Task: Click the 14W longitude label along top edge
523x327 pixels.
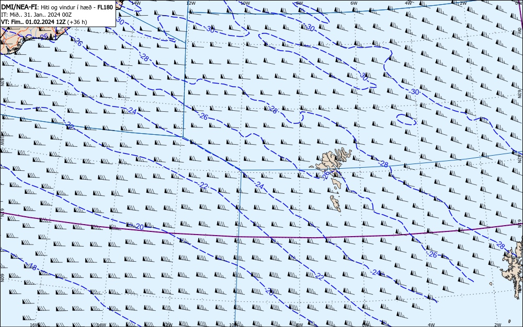Action: [136, 3]
